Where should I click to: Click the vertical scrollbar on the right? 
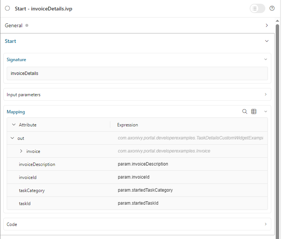point(277,112)
